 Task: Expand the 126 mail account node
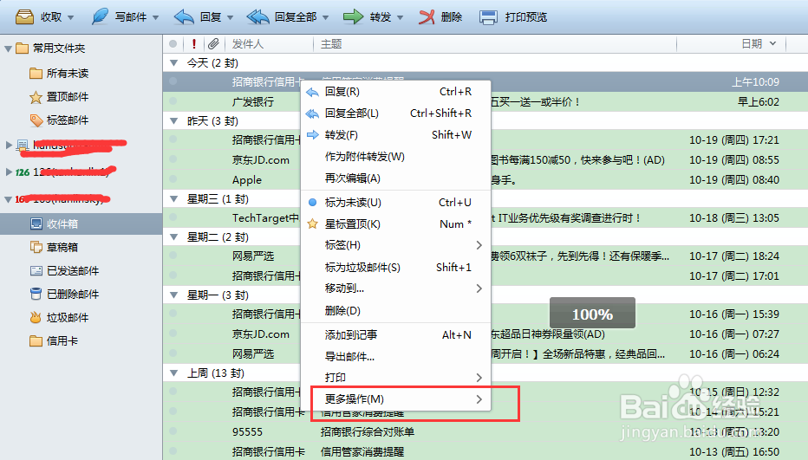point(9,172)
